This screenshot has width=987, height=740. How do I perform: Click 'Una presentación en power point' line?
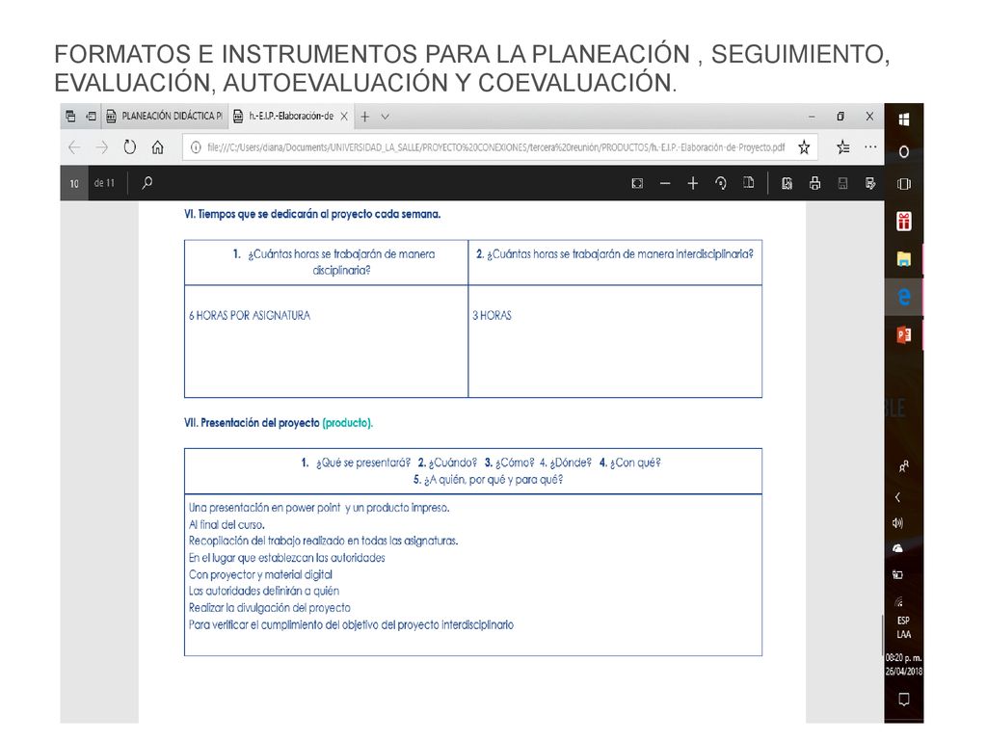pos(319,508)
